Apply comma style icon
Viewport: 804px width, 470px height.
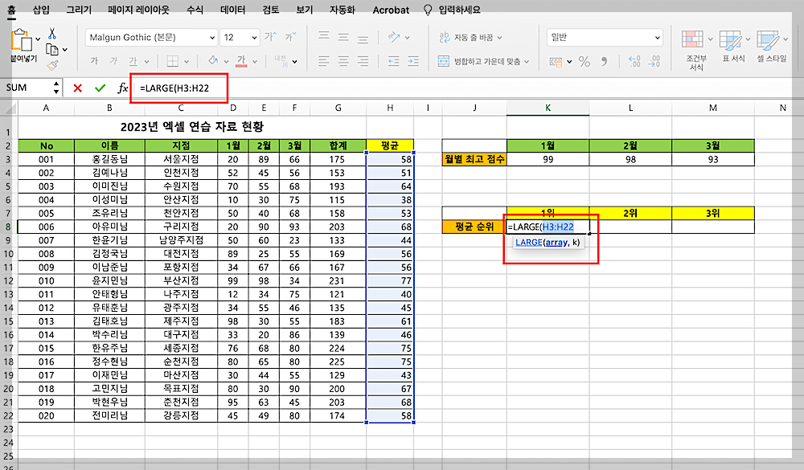[x=605, y=62]
